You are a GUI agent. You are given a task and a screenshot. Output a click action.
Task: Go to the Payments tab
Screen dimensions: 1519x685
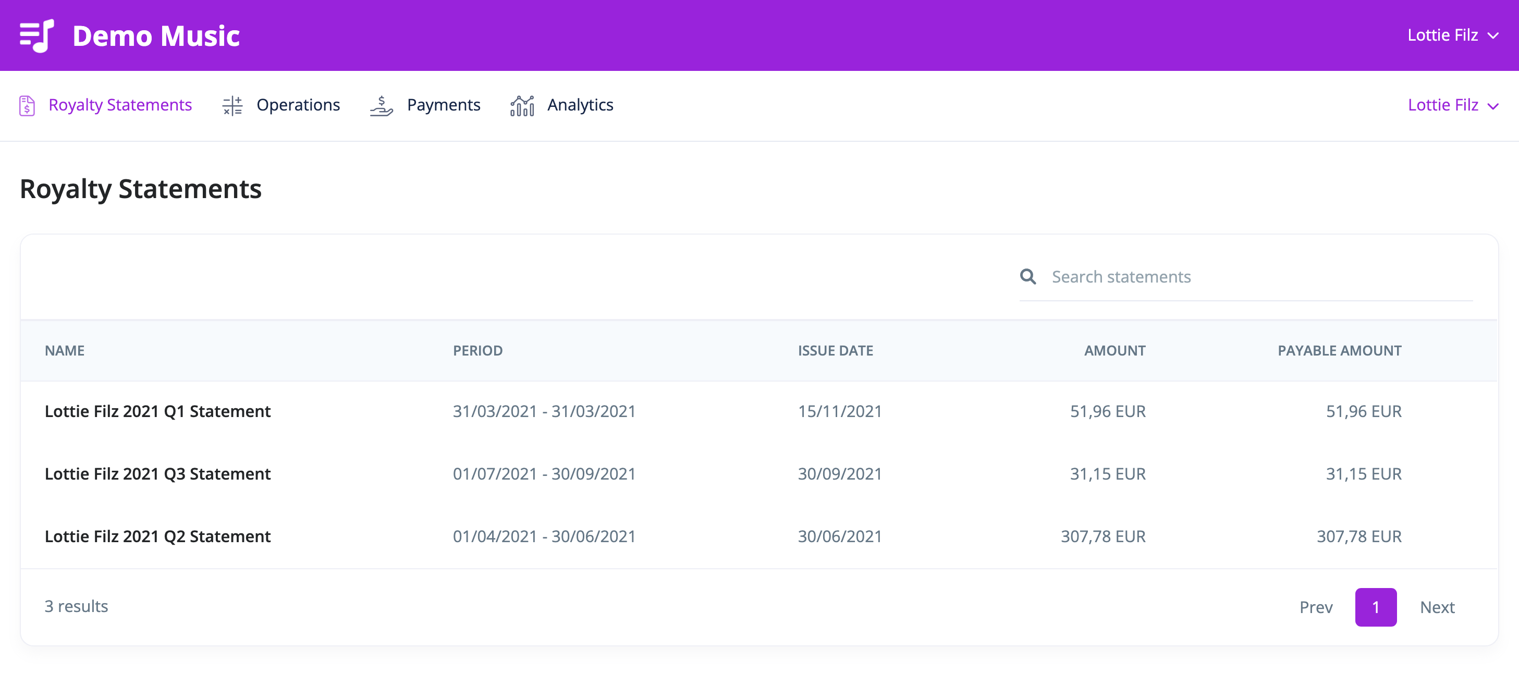pyautogui.click(x=424, y=105)
